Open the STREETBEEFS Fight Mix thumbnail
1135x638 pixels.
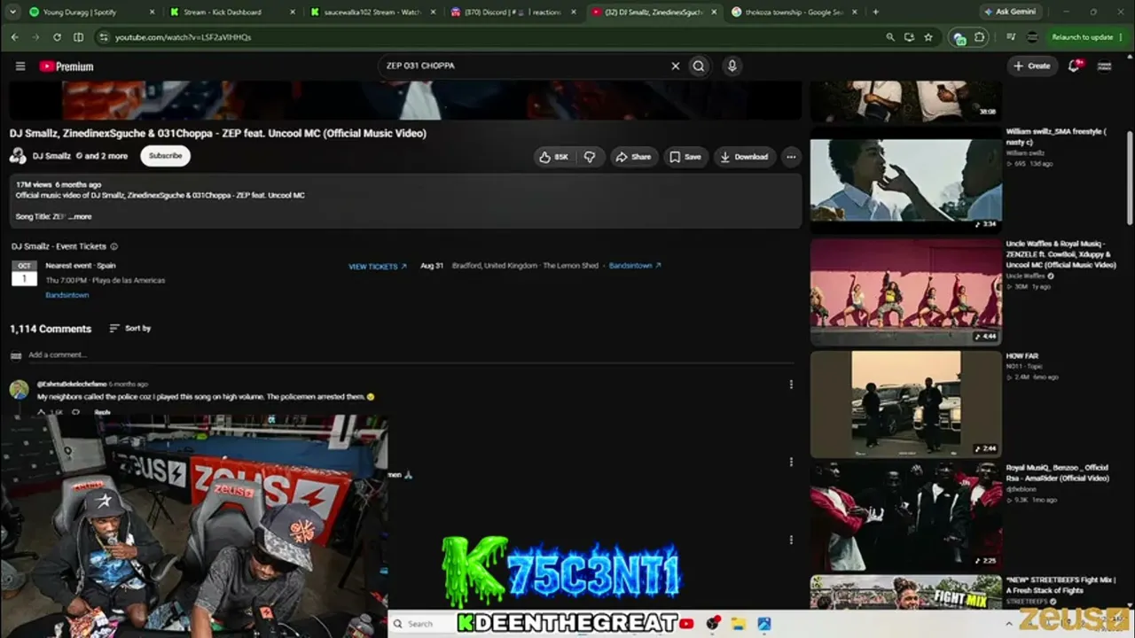[x=905, y=593]
